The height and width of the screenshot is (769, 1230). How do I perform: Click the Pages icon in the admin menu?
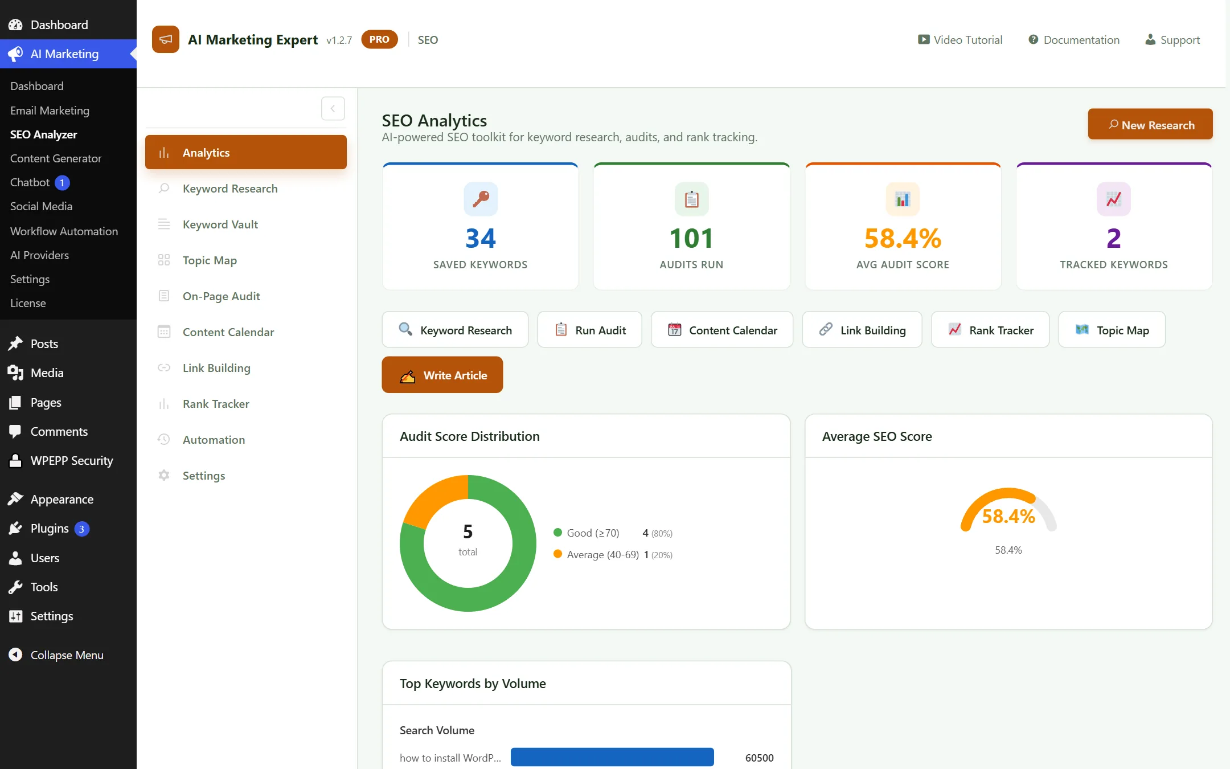[x=15, y=402]
